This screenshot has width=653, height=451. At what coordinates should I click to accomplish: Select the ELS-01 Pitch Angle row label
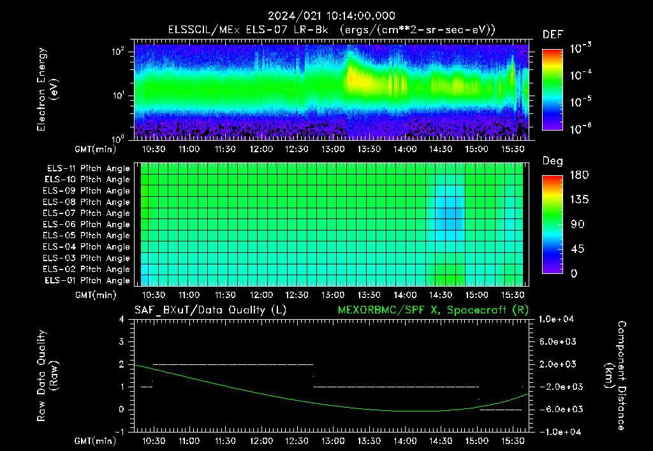coord(87,281)
